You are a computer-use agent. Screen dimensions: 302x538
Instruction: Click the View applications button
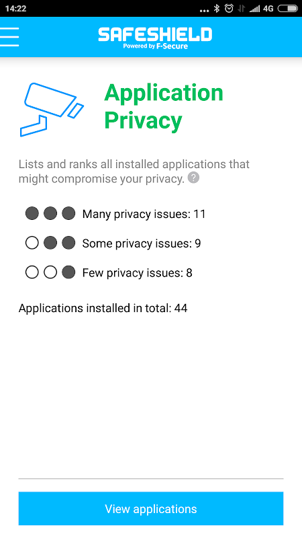[151, 508]
